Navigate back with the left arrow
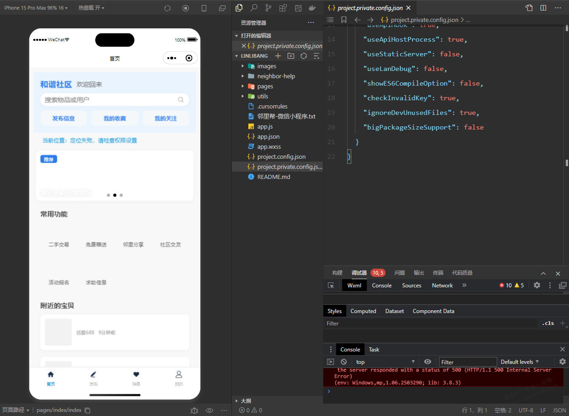Viewport: 569px width, 416px height. [x=358, y=20]
